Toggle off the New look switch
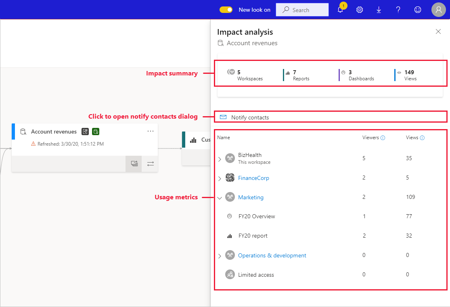 [x=226, y=9]
